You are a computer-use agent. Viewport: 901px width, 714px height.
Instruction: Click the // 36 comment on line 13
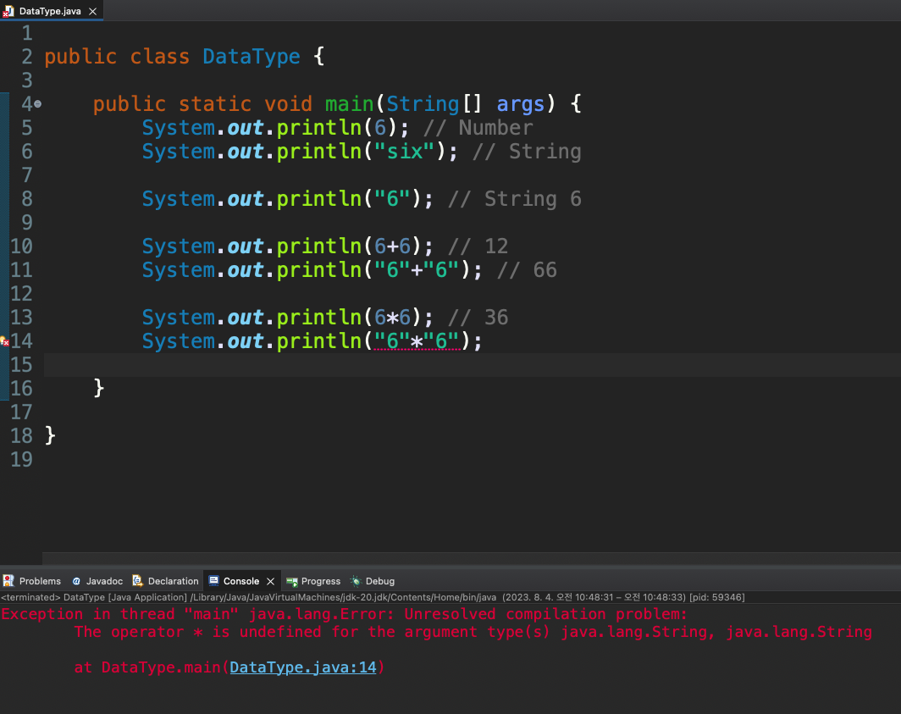tap(478, 318)
